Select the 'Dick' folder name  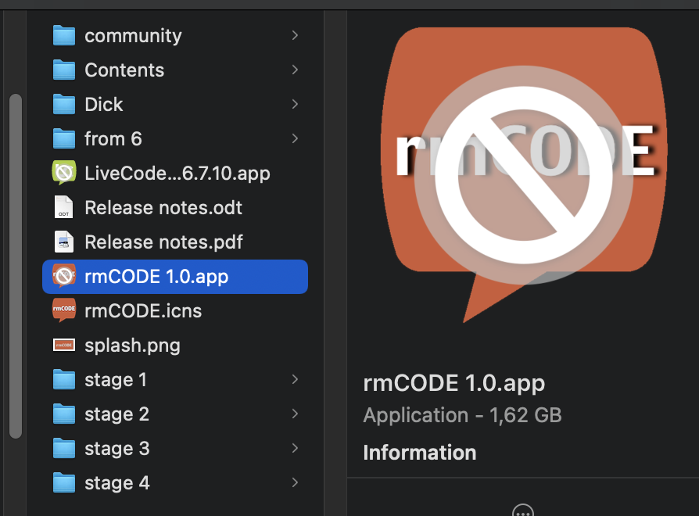(104, 104)
